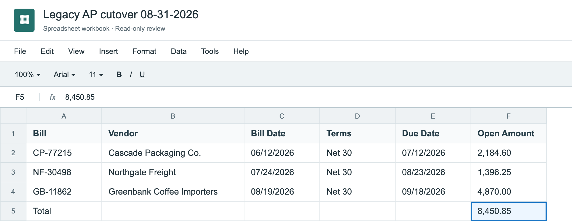The width and height of the screenshot is (572, 221).
Task: Select column B header
Action: point(173,116)
